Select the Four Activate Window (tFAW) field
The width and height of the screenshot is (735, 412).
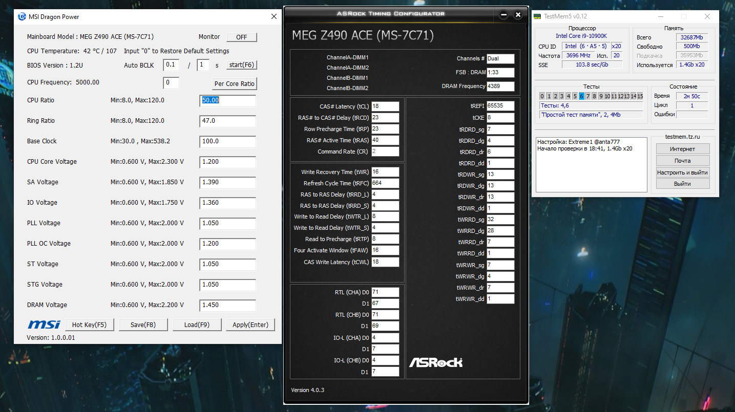click(385, 250)
